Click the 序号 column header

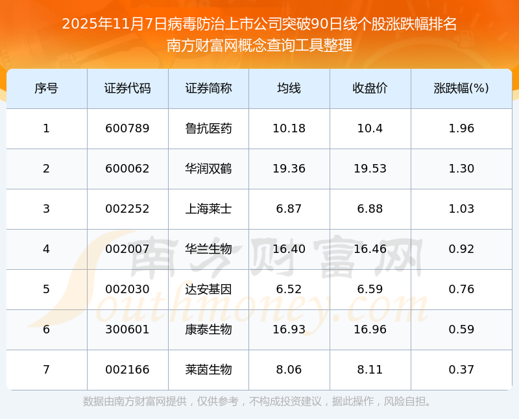[46, 88]
